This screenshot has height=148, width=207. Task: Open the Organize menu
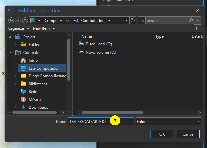18,28
